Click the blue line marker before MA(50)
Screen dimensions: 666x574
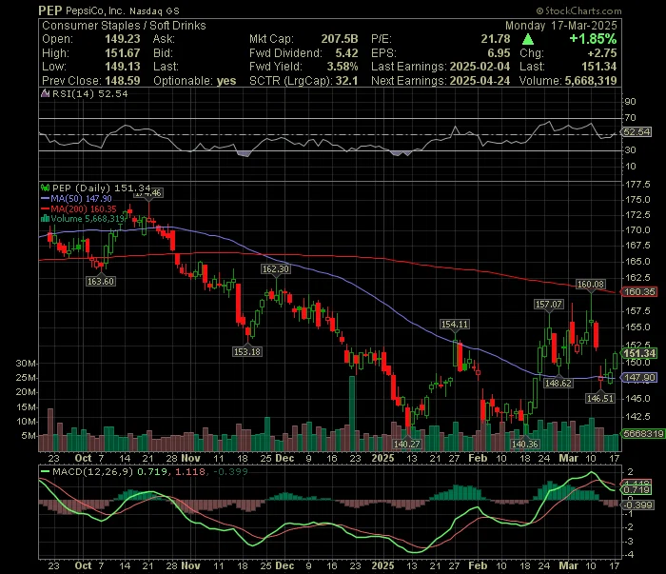click(45, 198)
